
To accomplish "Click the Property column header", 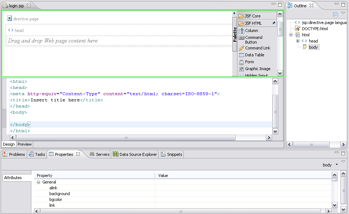I will click(x=94, y=175).
